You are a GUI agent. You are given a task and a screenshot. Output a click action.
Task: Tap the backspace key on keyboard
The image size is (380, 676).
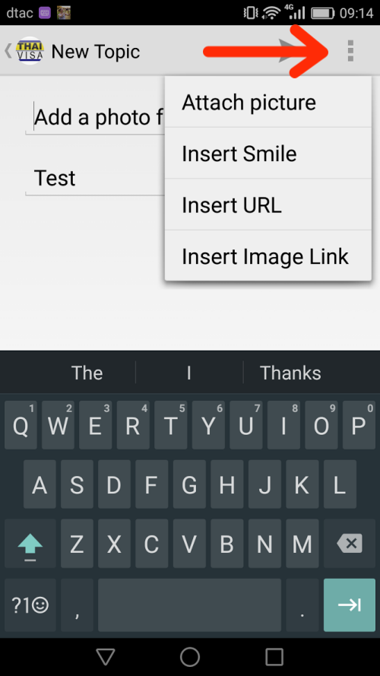click(350, 543)
